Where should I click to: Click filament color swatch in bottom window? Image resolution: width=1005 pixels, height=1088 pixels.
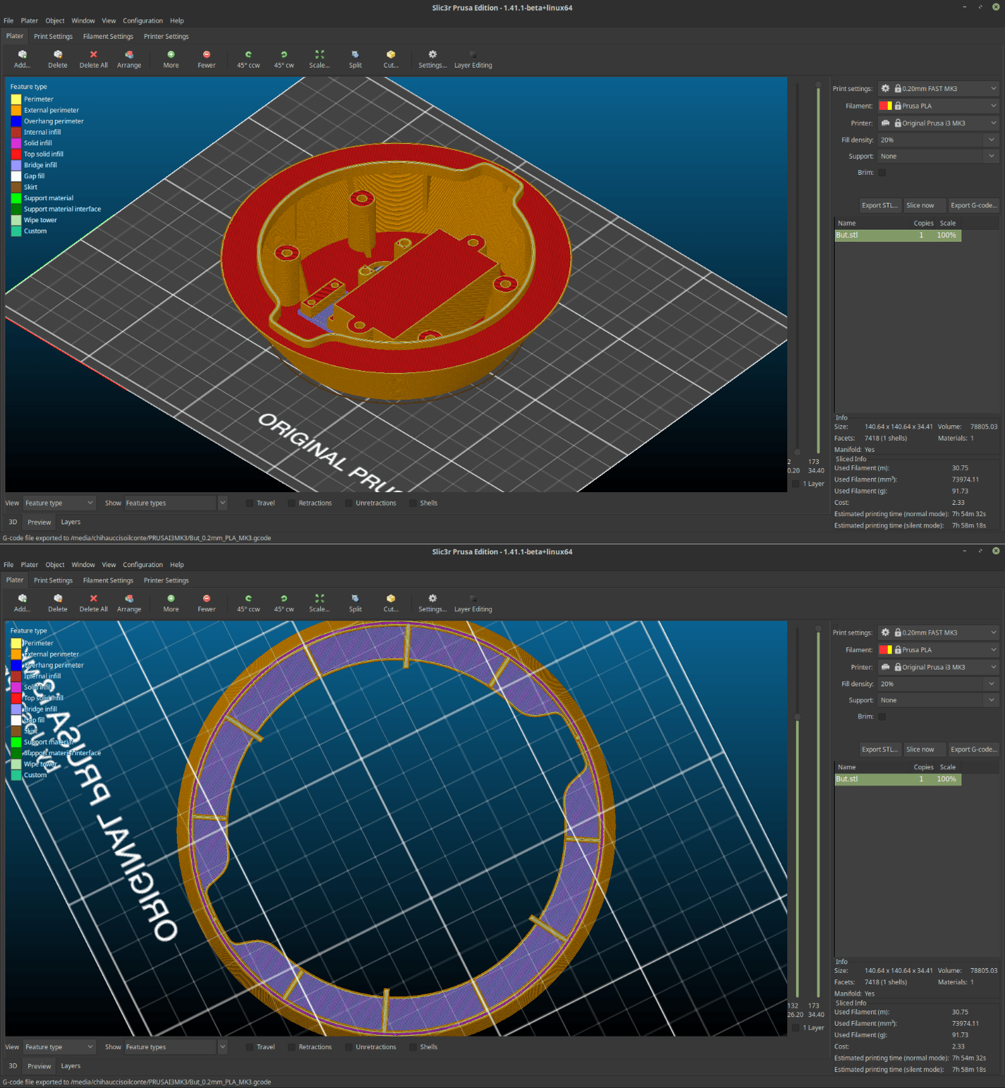(885, 649)
